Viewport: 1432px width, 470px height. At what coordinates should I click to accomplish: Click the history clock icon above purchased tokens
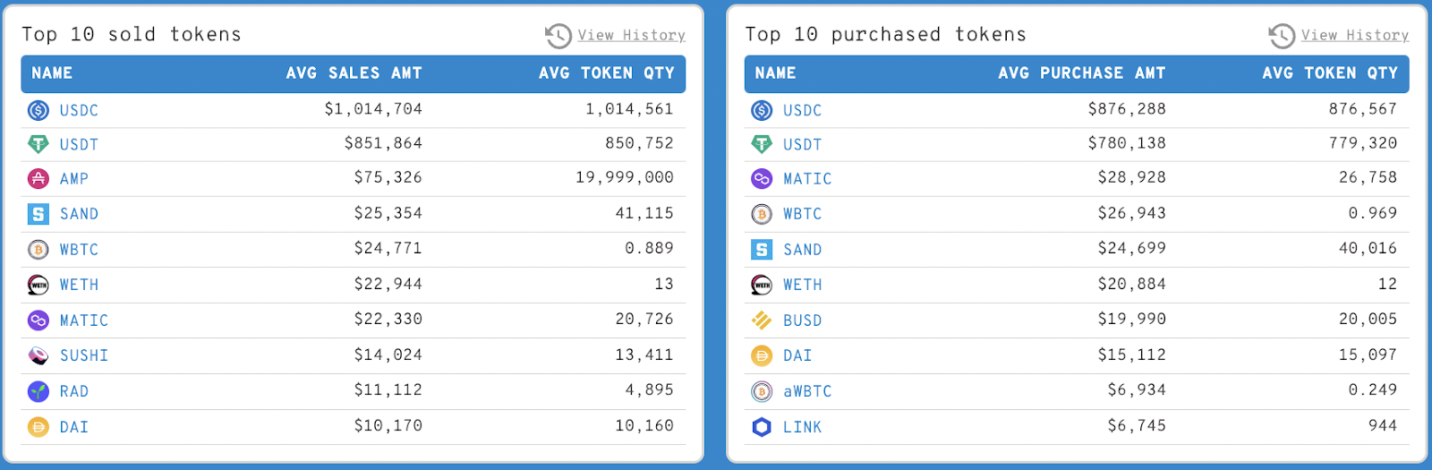pos(1282,36)
